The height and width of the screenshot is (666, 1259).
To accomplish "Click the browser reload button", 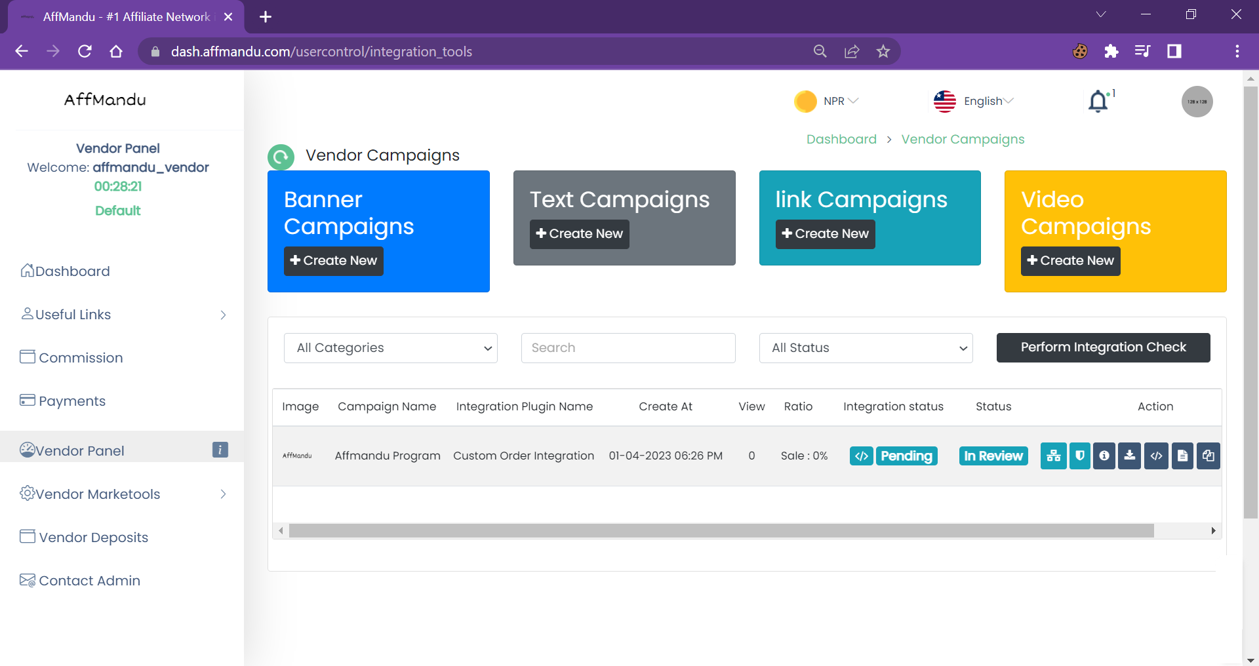I will 85,51.
